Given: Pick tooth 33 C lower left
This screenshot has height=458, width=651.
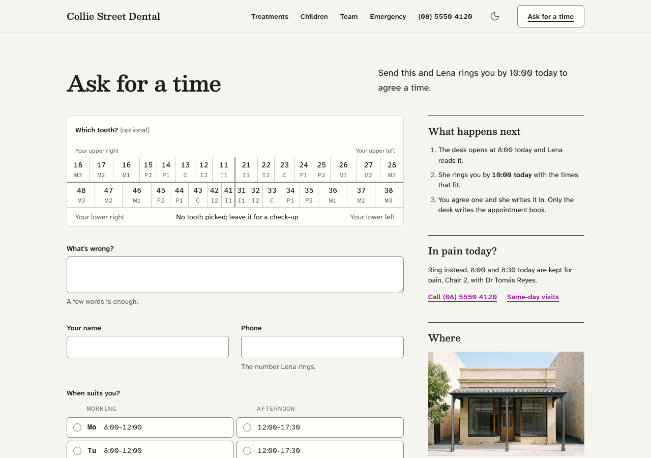Looking at the screenshot, I should (272, 195).
